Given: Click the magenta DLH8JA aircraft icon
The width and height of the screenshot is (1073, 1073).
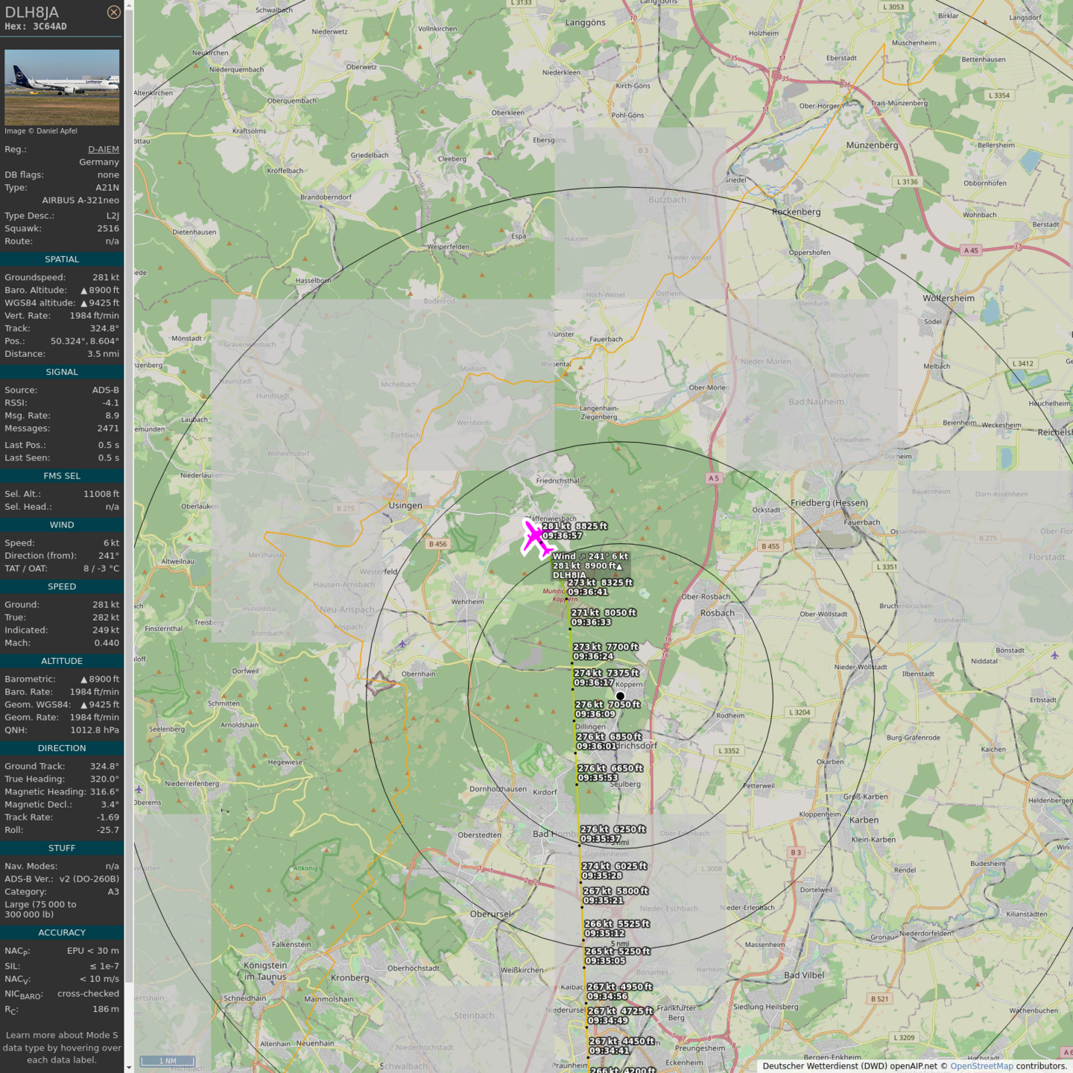Looking at the screenshot, I should pos(536,539).
